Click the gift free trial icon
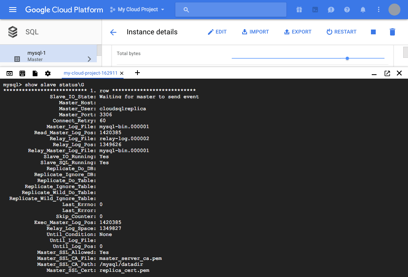 [x=299, y=10]
